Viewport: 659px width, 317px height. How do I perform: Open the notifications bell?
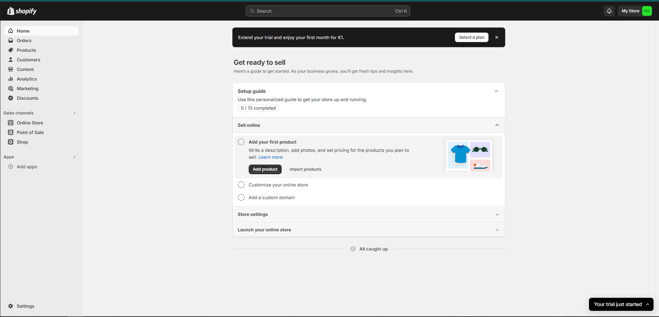tap(609, 11)
